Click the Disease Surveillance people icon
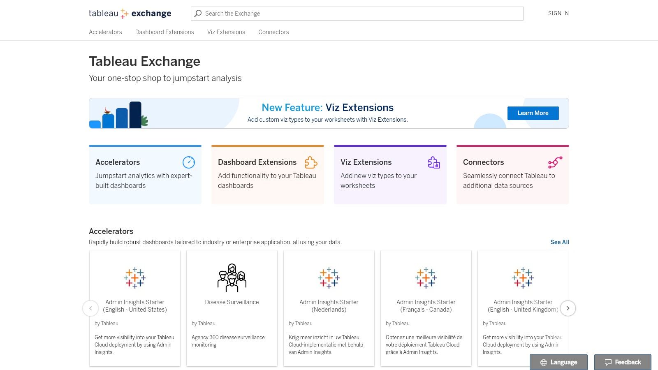658x370 pixels. [x=232, y=277]
